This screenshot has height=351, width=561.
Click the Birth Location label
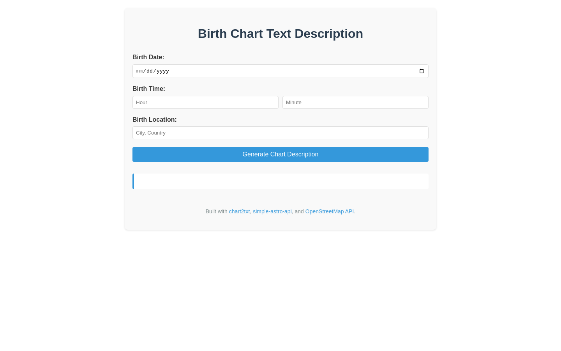pos(155,119)
